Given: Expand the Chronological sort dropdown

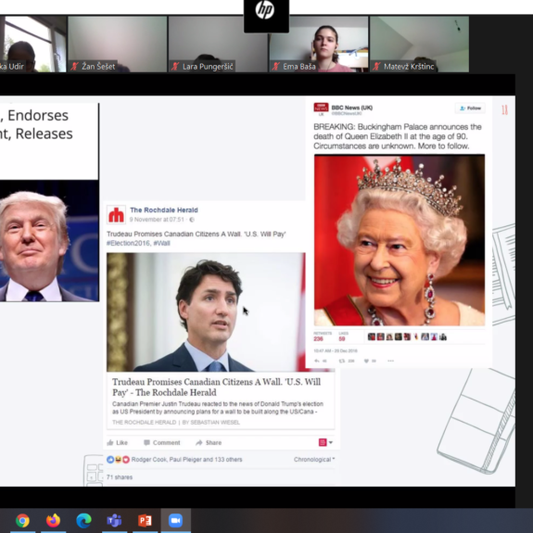Looking at the screenshot, I should [314, 459].
